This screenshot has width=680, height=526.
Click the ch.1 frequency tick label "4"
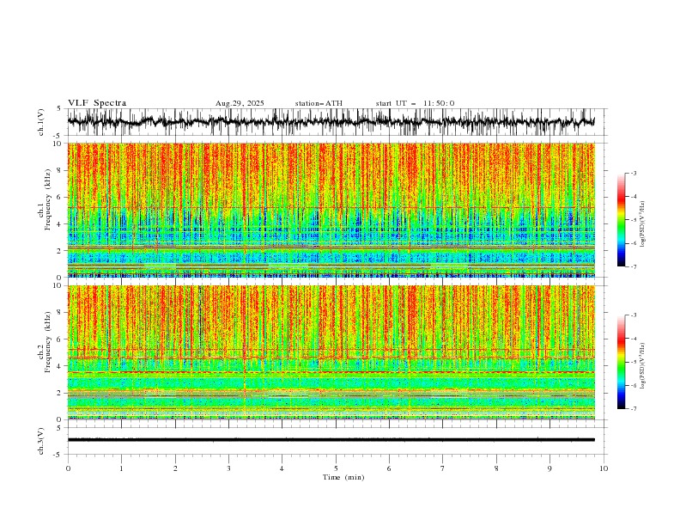click(x=59, y=224)
